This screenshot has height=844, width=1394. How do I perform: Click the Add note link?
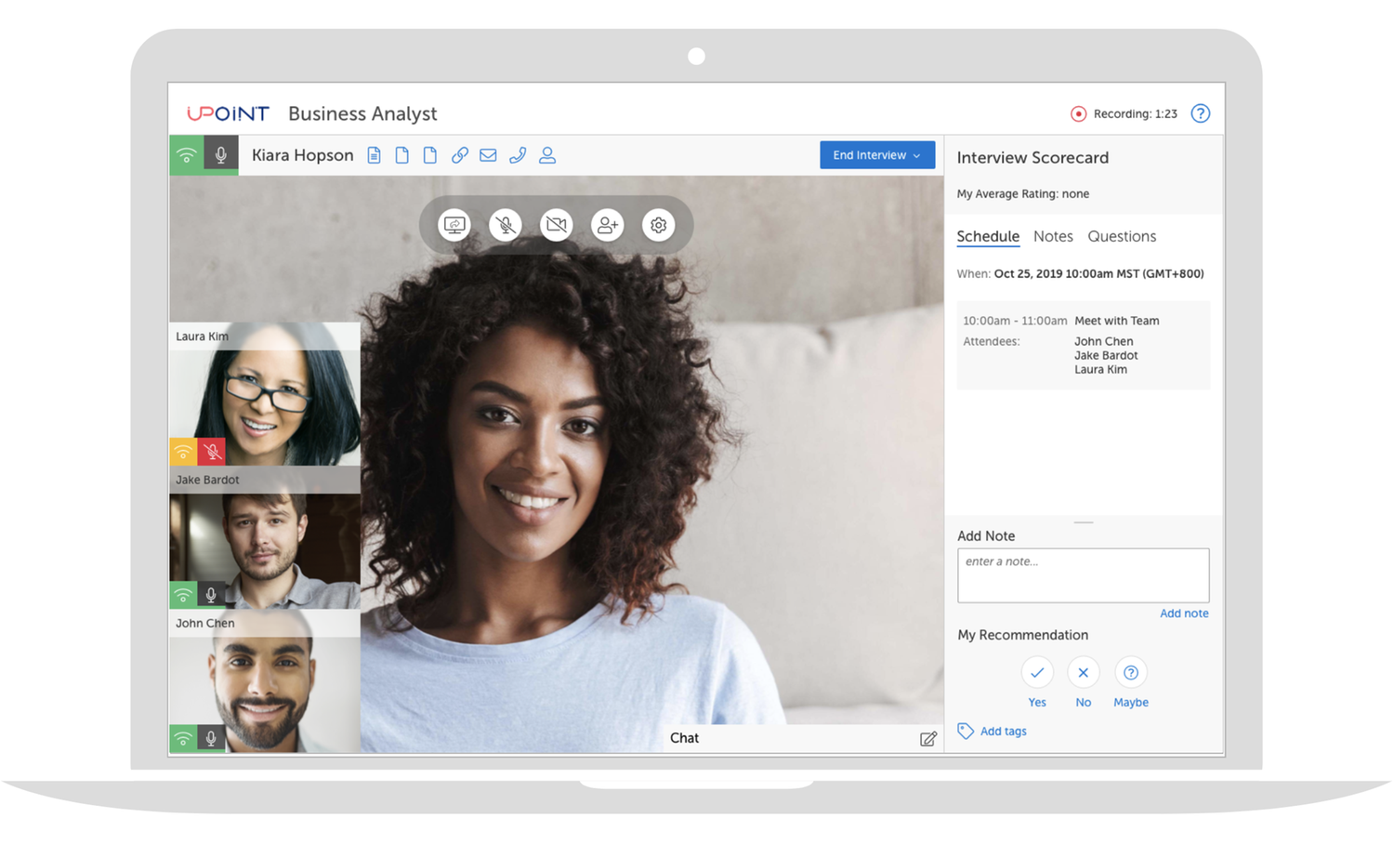(1183, 613)
